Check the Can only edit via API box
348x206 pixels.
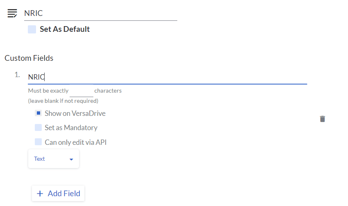click(x=38, y=142)
